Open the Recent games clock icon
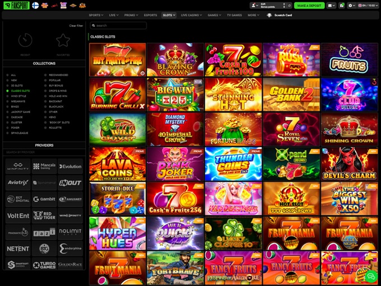 [25, 40]
